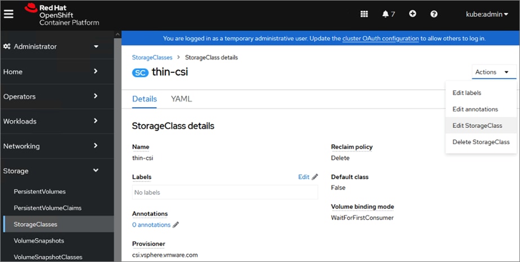Viewport: 520px width, 262px height.
Task: Click the plus import icon
Action: click(413, 13)
